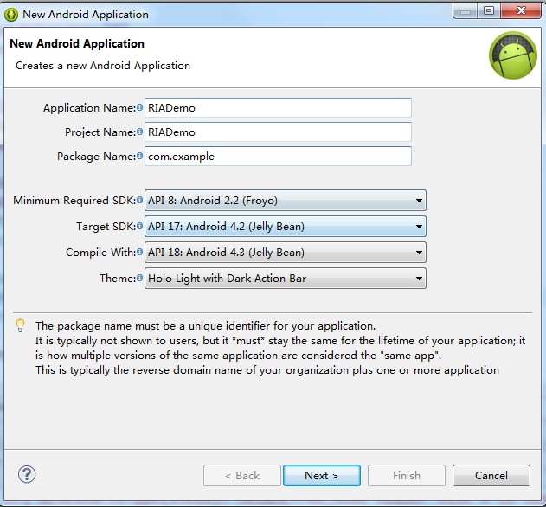Click inside the Package Name field
This screenshot has height=507, width=546.
(278, 156)
